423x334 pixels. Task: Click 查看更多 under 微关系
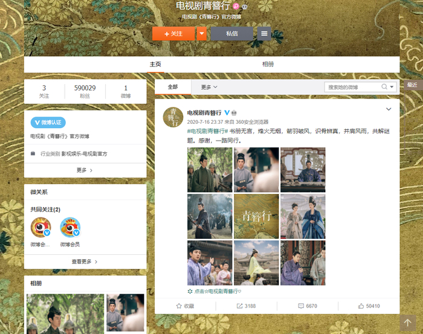click(x=85, y=262)
